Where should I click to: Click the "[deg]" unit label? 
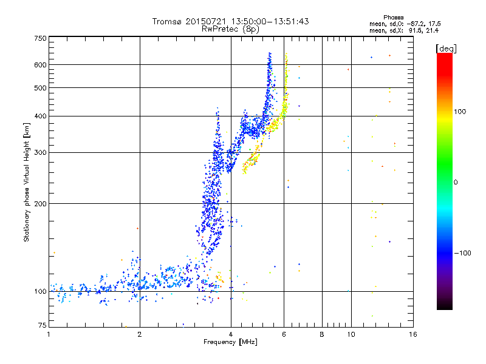click(446, 49)
